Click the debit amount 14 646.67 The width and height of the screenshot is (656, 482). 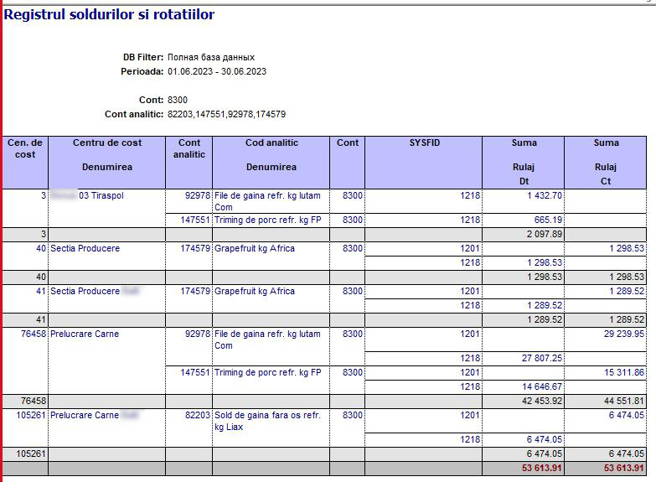[542, 386]
